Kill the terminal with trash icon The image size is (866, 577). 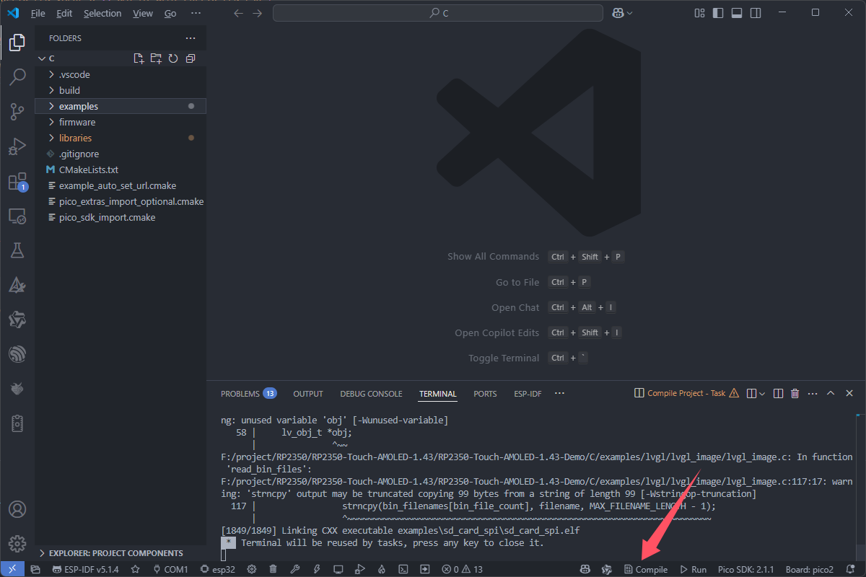coord(795,393)
